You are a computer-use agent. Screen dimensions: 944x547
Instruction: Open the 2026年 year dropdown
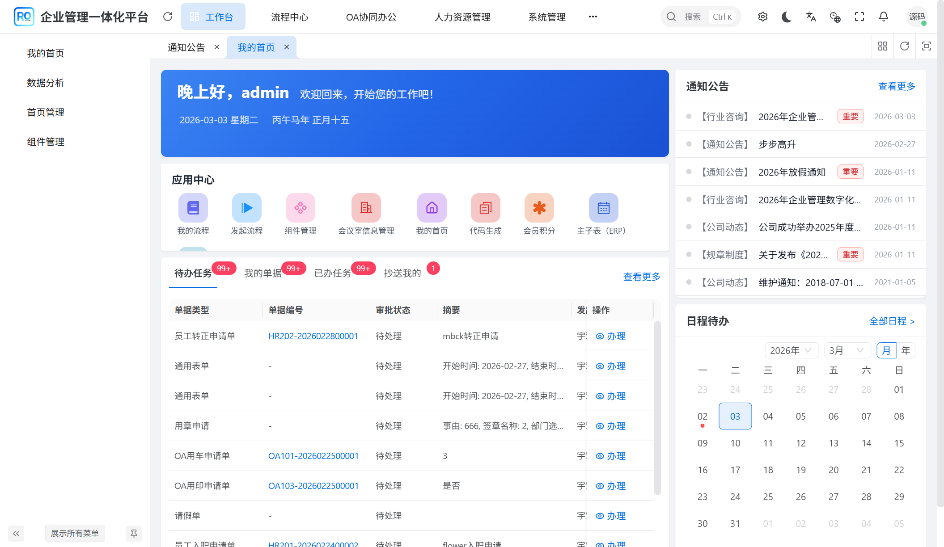(791, 350)
